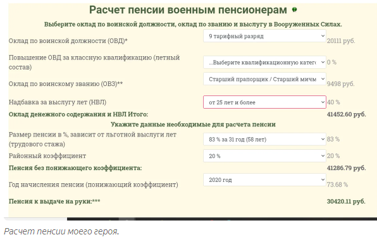
Task: Click the label 'Пенсия к выдаче на руки:***'
Action: (x=54, y=201)
